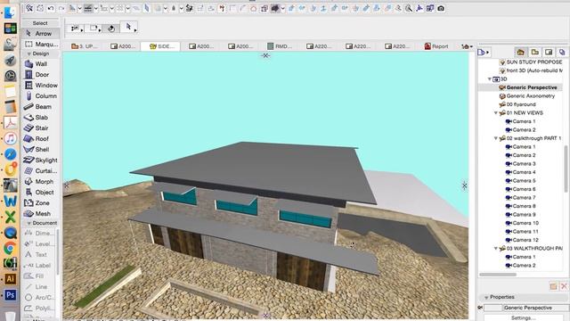This screenshot has height=321, width=570.
Task: Select the Door tool
Action: (x=40, y=75)
